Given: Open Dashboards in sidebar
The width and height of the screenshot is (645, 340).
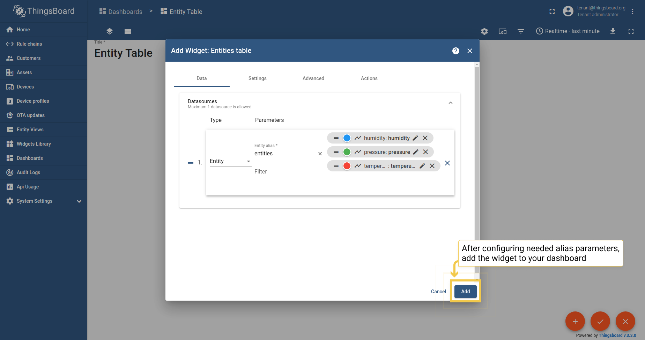Looking at the screenshot, I should click(43, 158).
